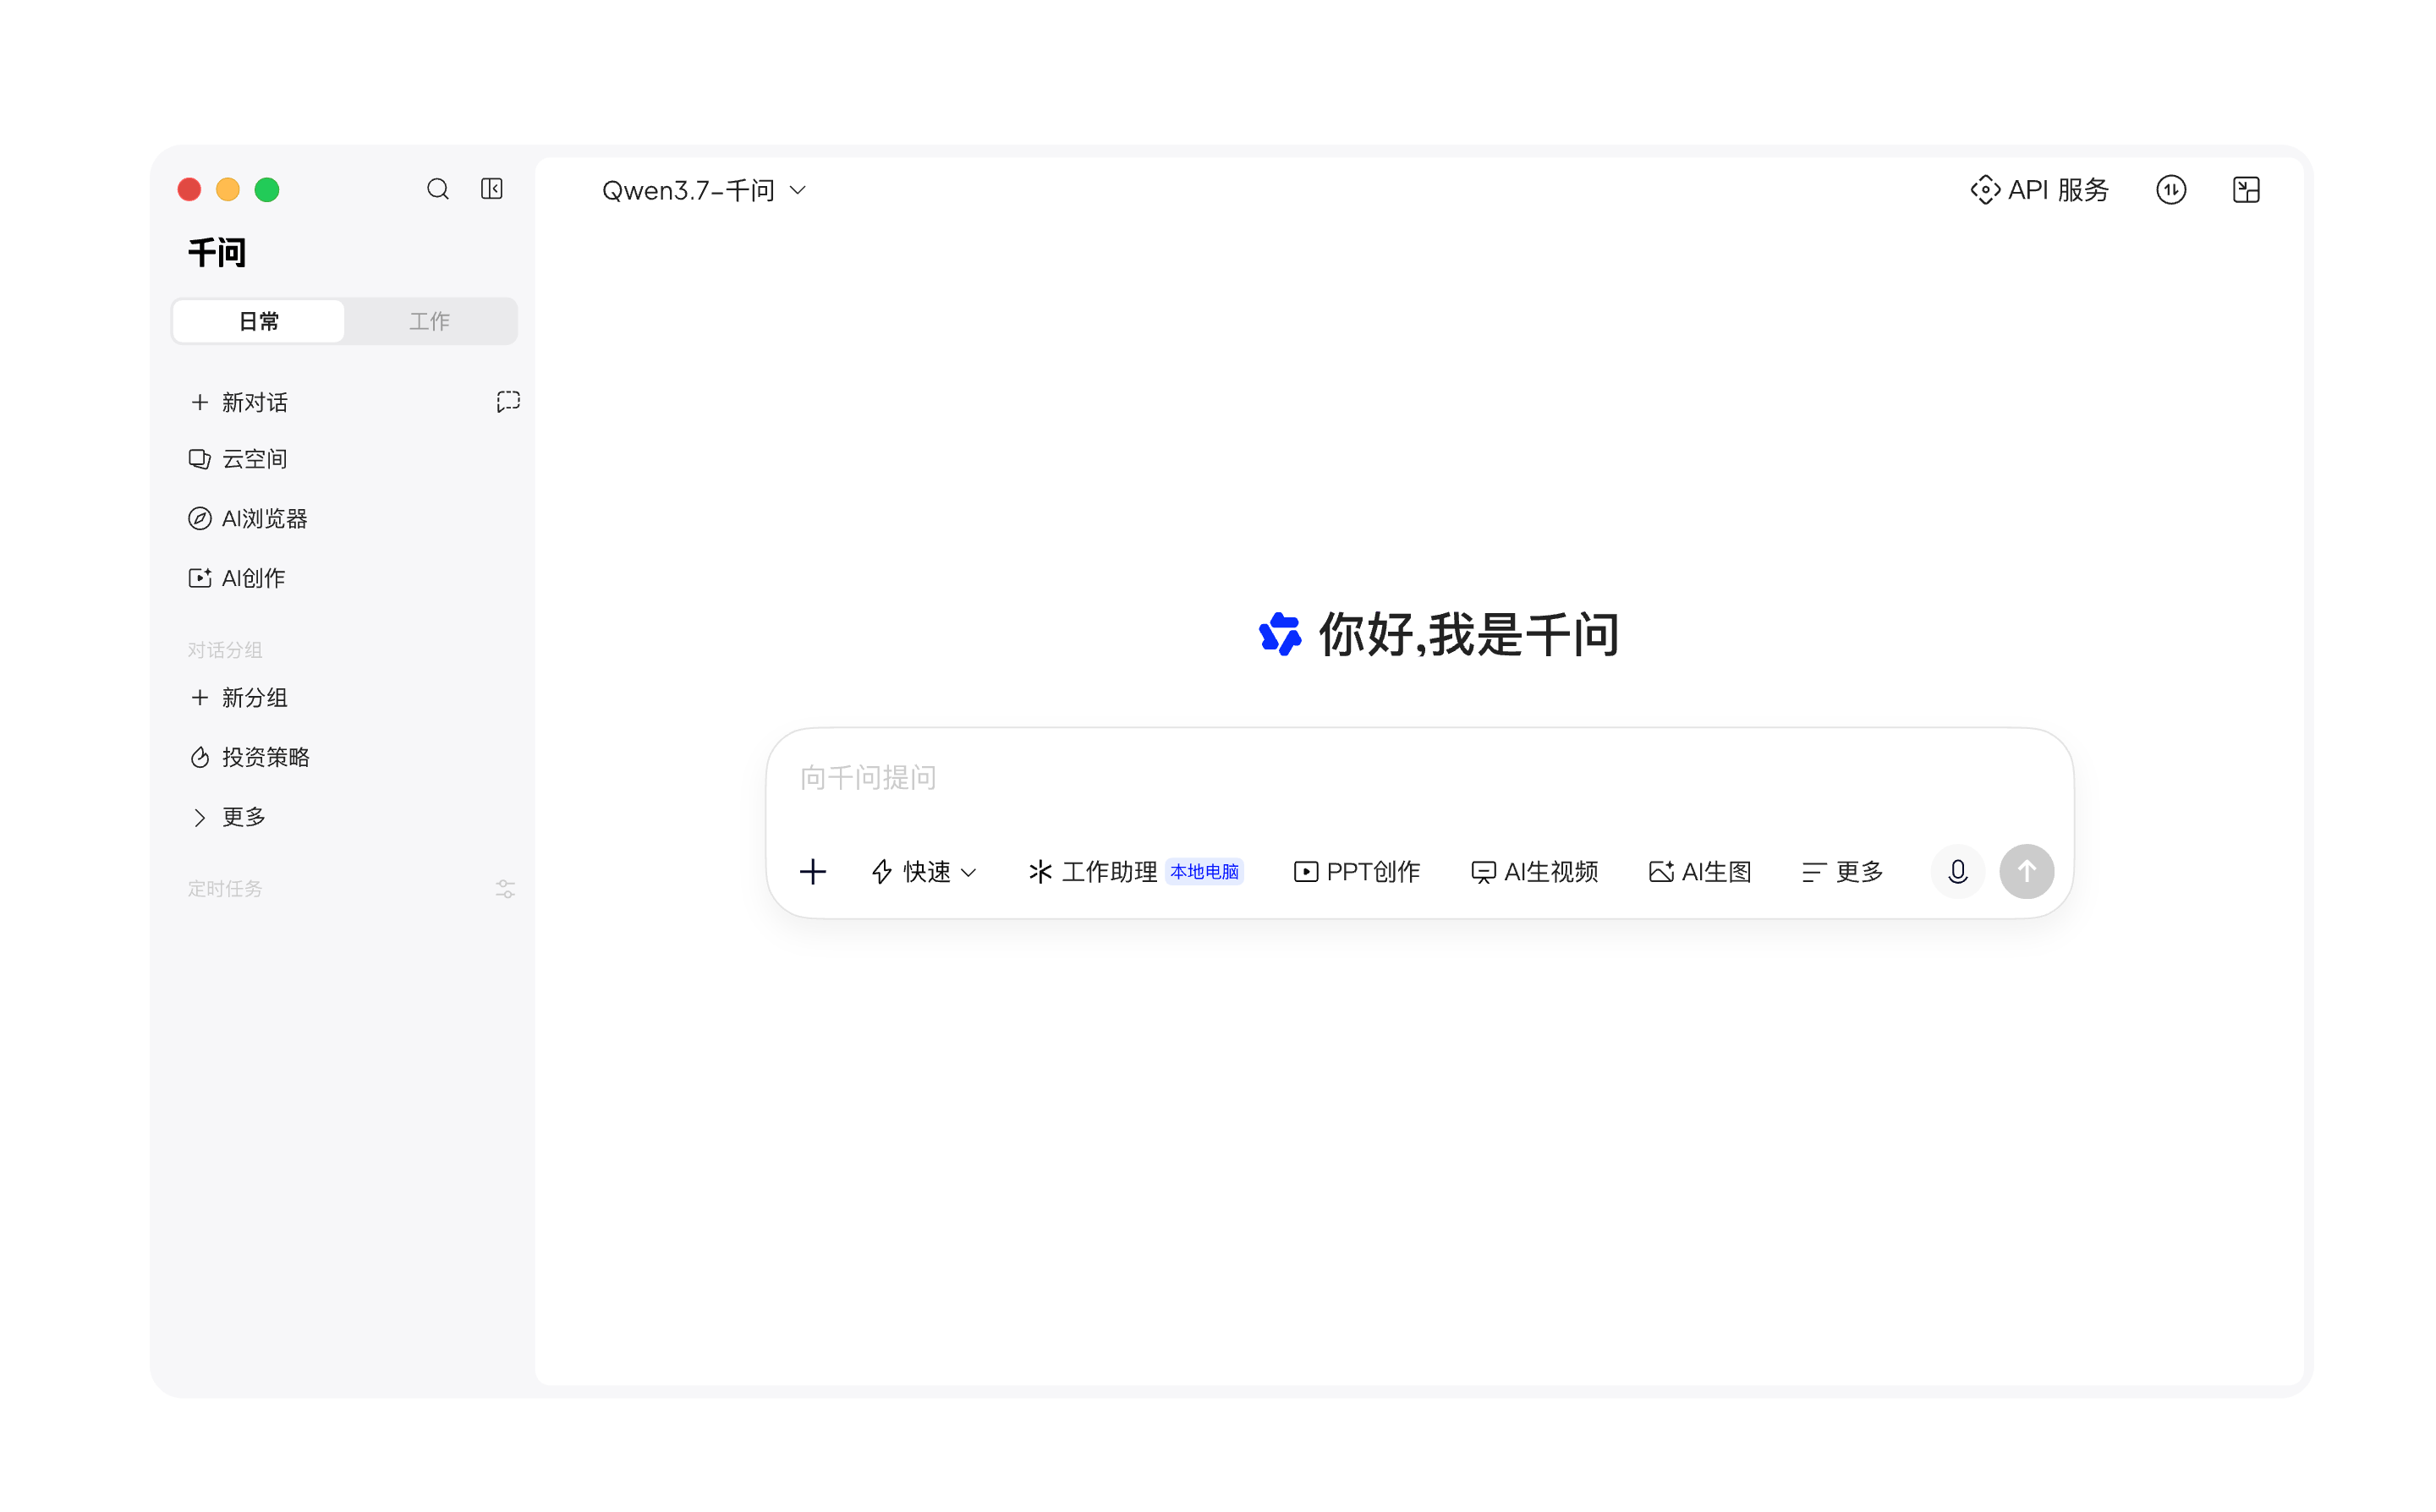The image size is (2436, 1512).
Task: Open 云空间 cloud space
Action: tap(238, 459)
